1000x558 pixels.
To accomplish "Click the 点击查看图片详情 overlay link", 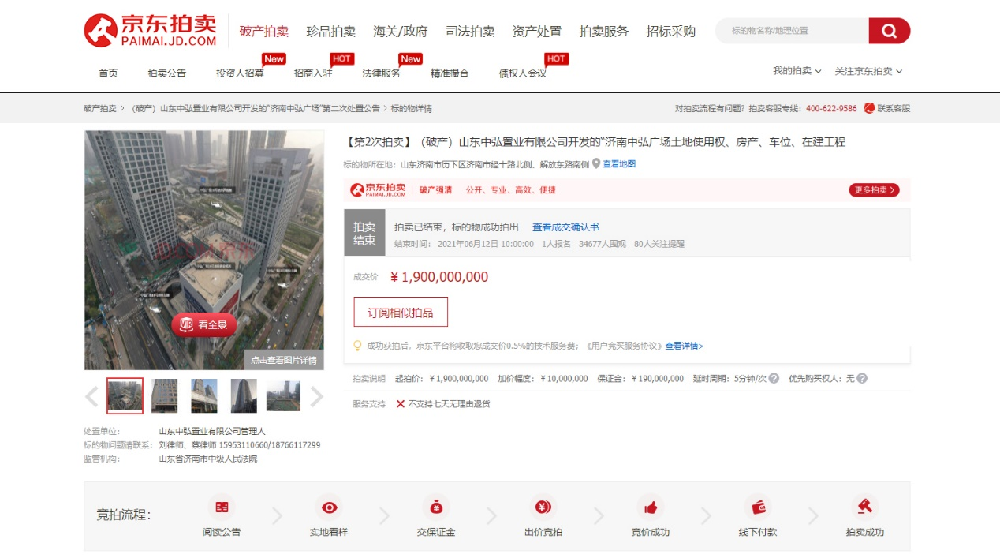I will point(284,360).
